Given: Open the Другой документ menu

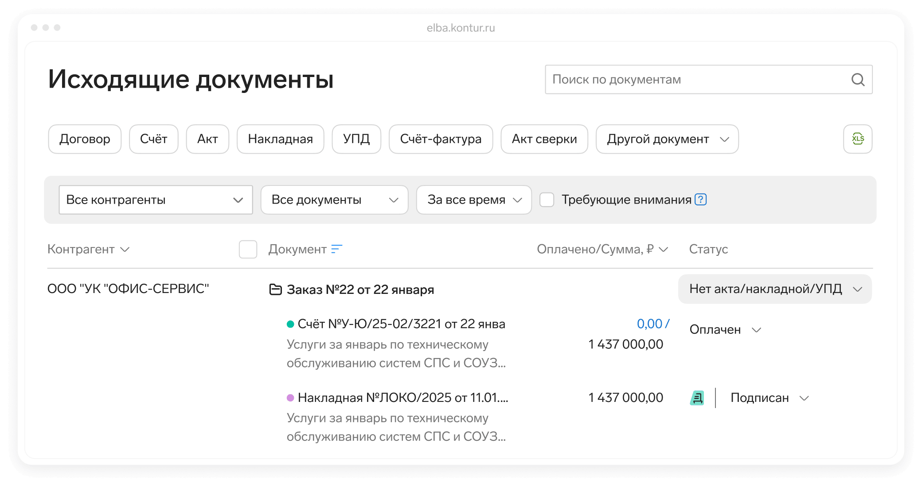Looking at the screenshot, I should (x=667, y=139).
